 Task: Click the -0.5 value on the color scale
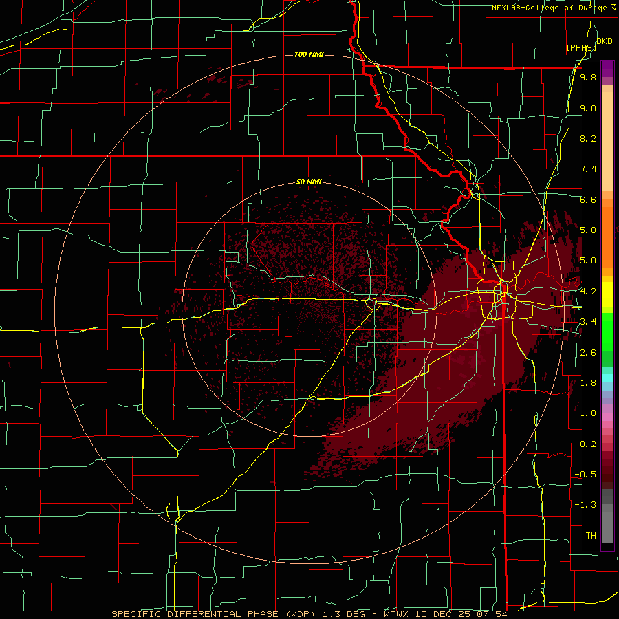click(585, 475)
